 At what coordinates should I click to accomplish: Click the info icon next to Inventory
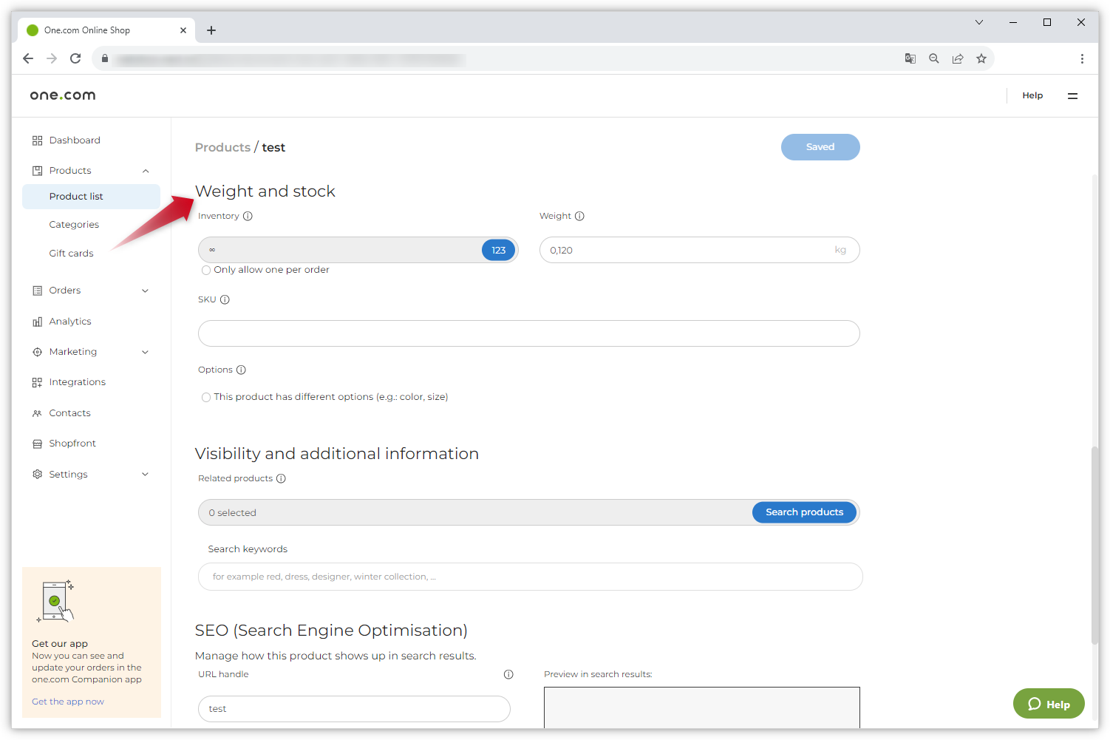[x=248, y=217]
